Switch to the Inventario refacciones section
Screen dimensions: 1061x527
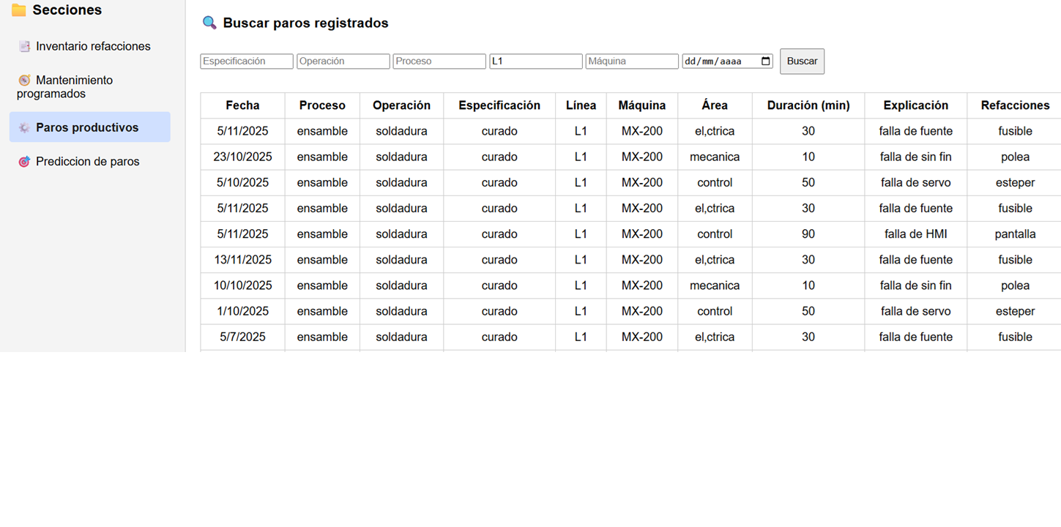(91, 45)
